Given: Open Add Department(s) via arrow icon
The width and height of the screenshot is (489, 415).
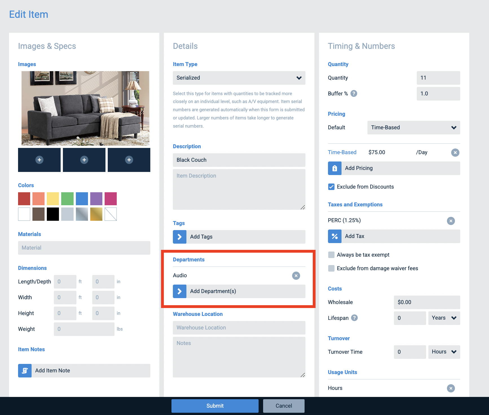Looking at the screenshot, I should tap(180, 291).
